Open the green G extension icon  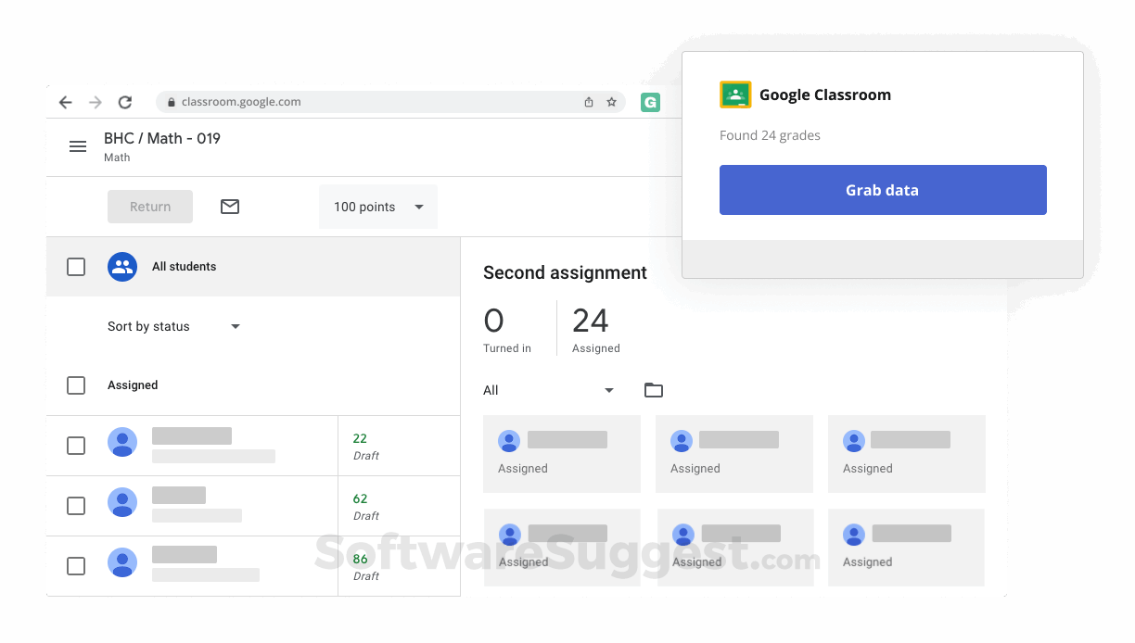(x=651, y=102)
